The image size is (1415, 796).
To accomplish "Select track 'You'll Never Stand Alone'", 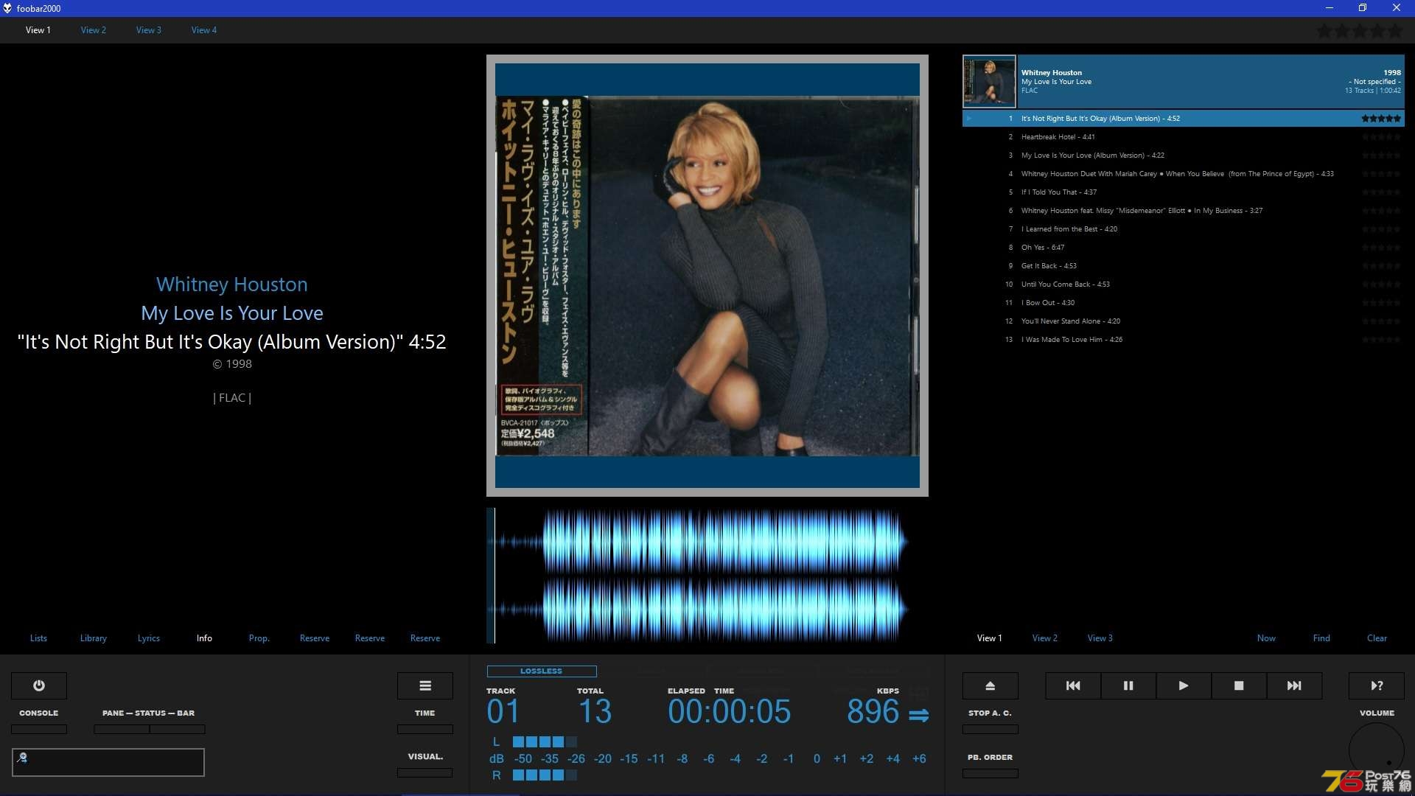I will [x=1184, y=321].
